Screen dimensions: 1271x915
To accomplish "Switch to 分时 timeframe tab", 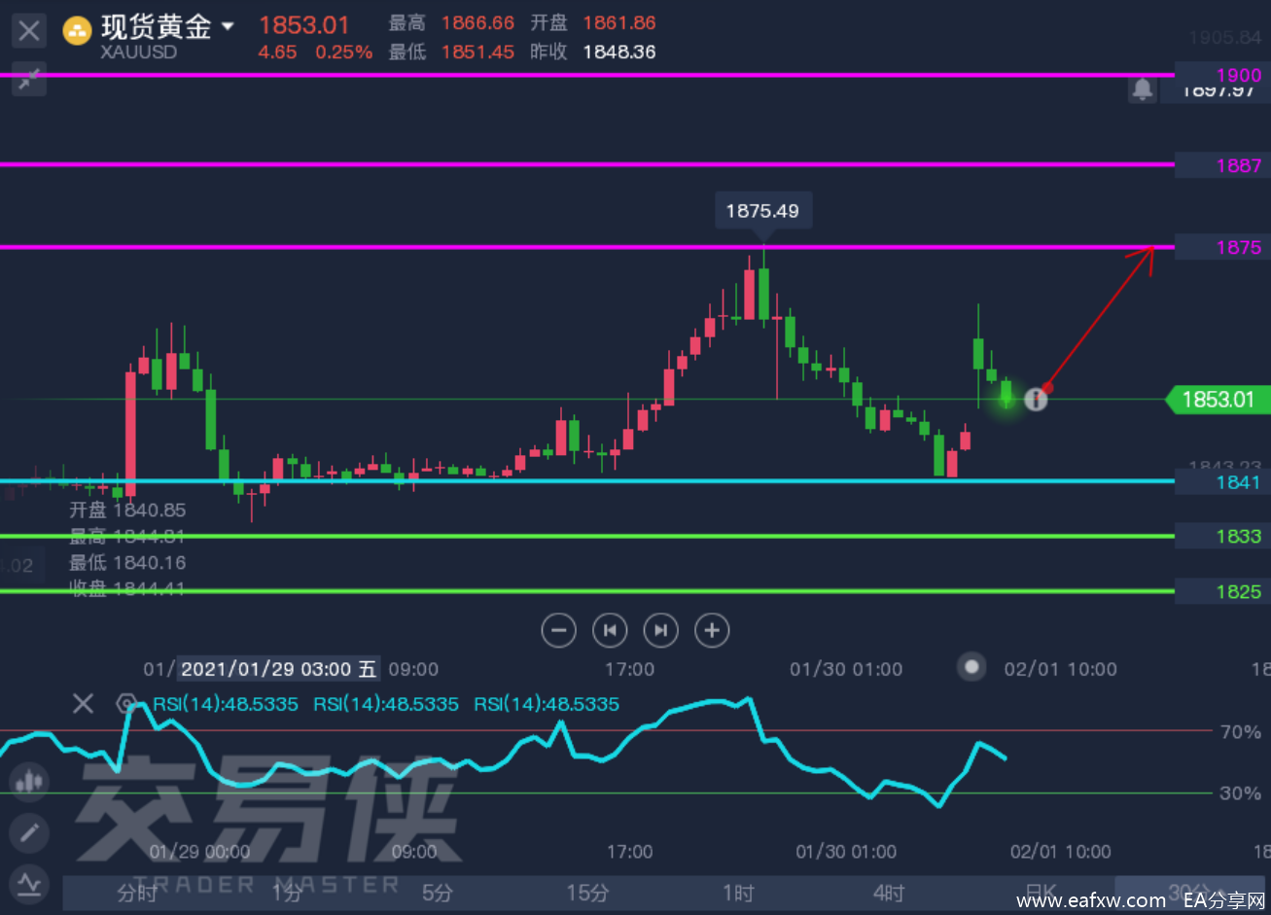I will [x=137, y=893].
